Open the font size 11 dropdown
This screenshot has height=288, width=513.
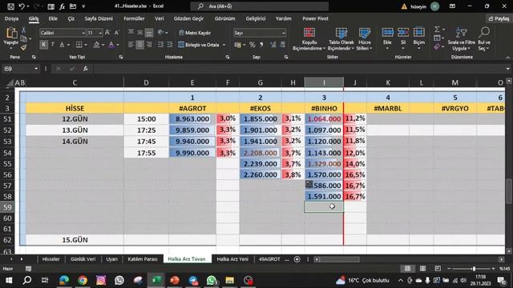coord(100,33)
